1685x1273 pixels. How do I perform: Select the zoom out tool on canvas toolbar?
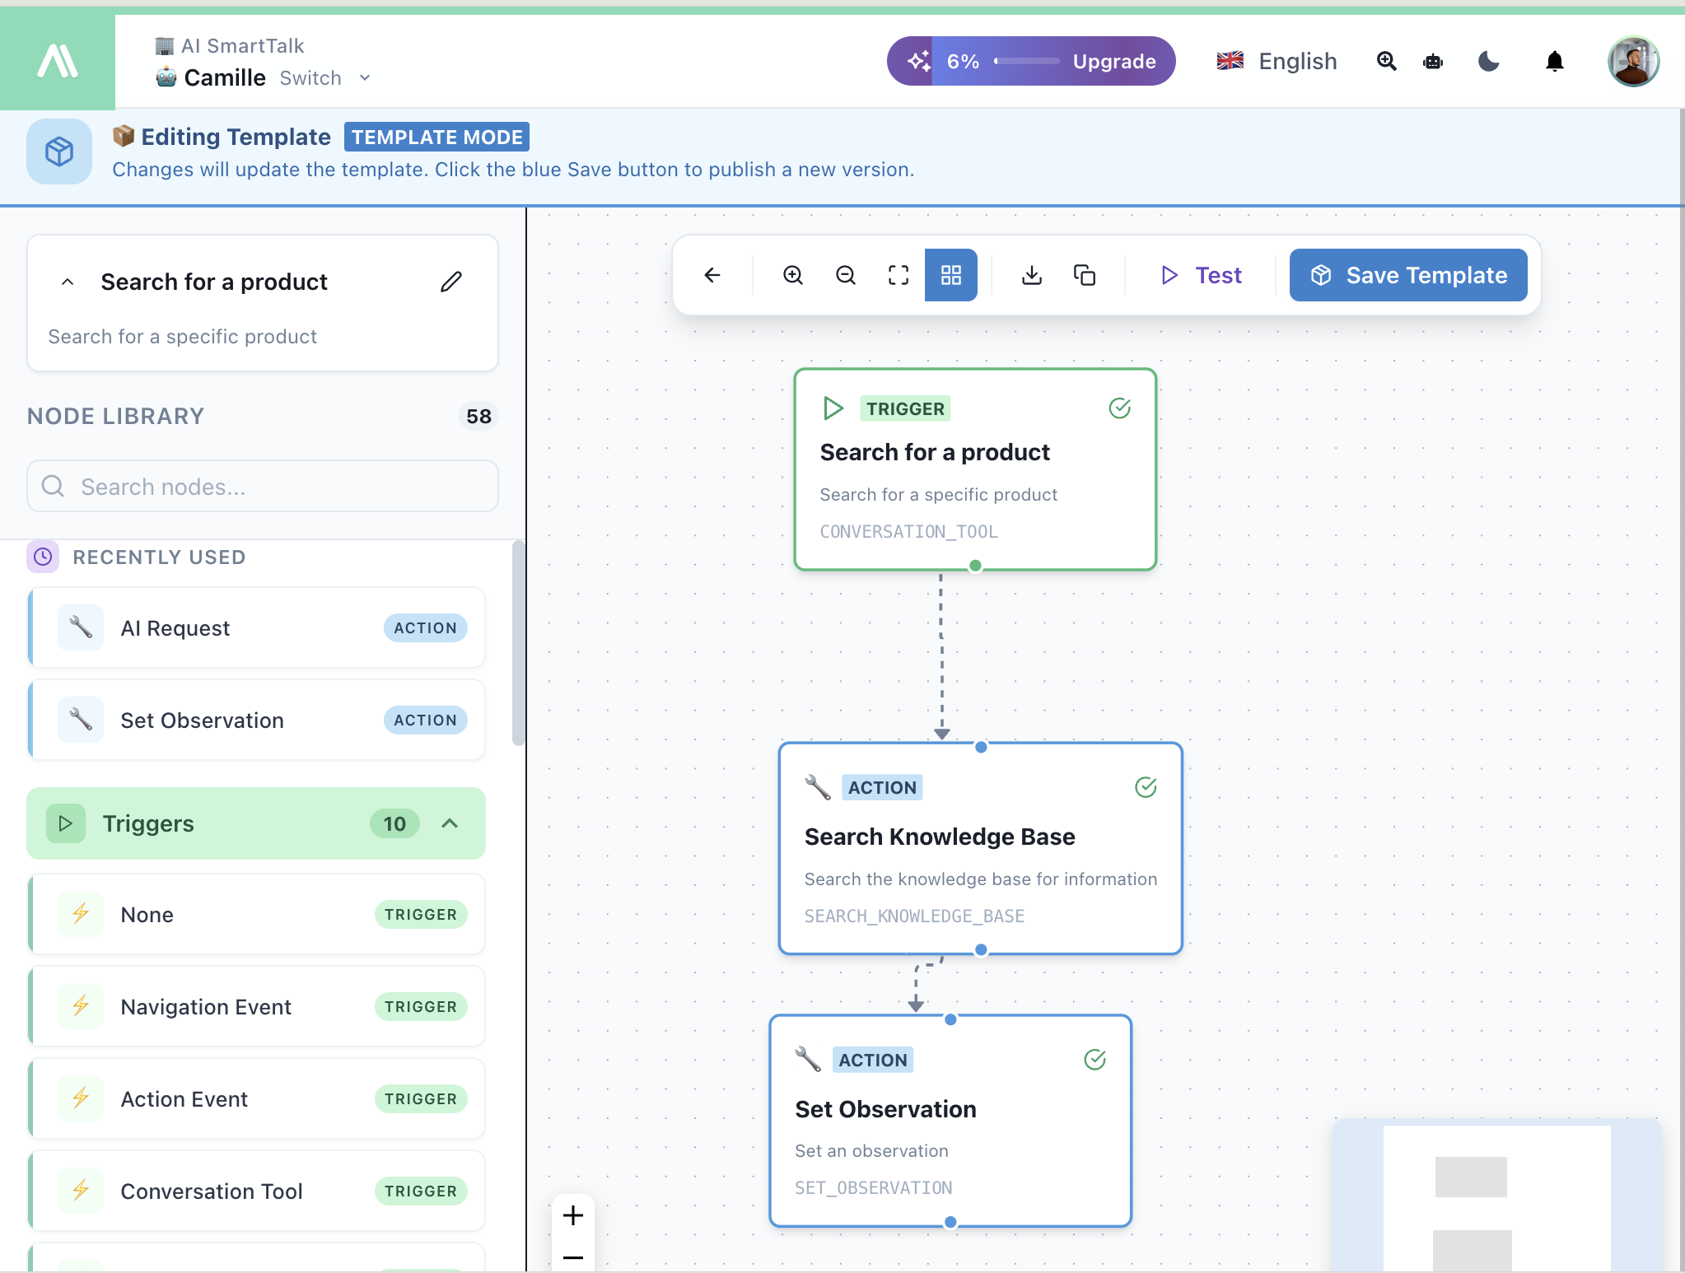[x=845, y=275]
